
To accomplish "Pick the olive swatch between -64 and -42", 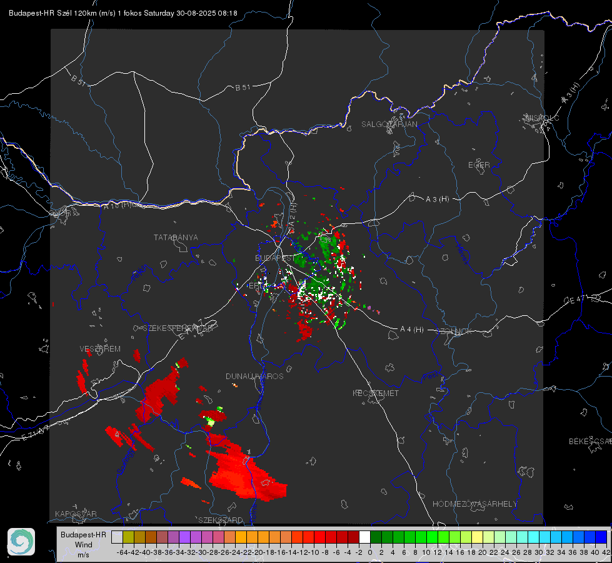I will [128, 537].
